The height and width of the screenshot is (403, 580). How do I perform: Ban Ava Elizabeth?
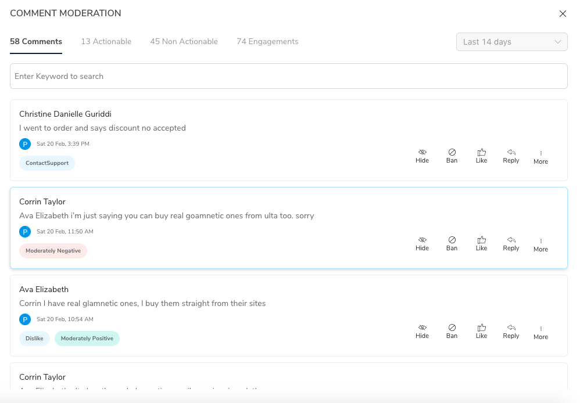coord(452,332)
